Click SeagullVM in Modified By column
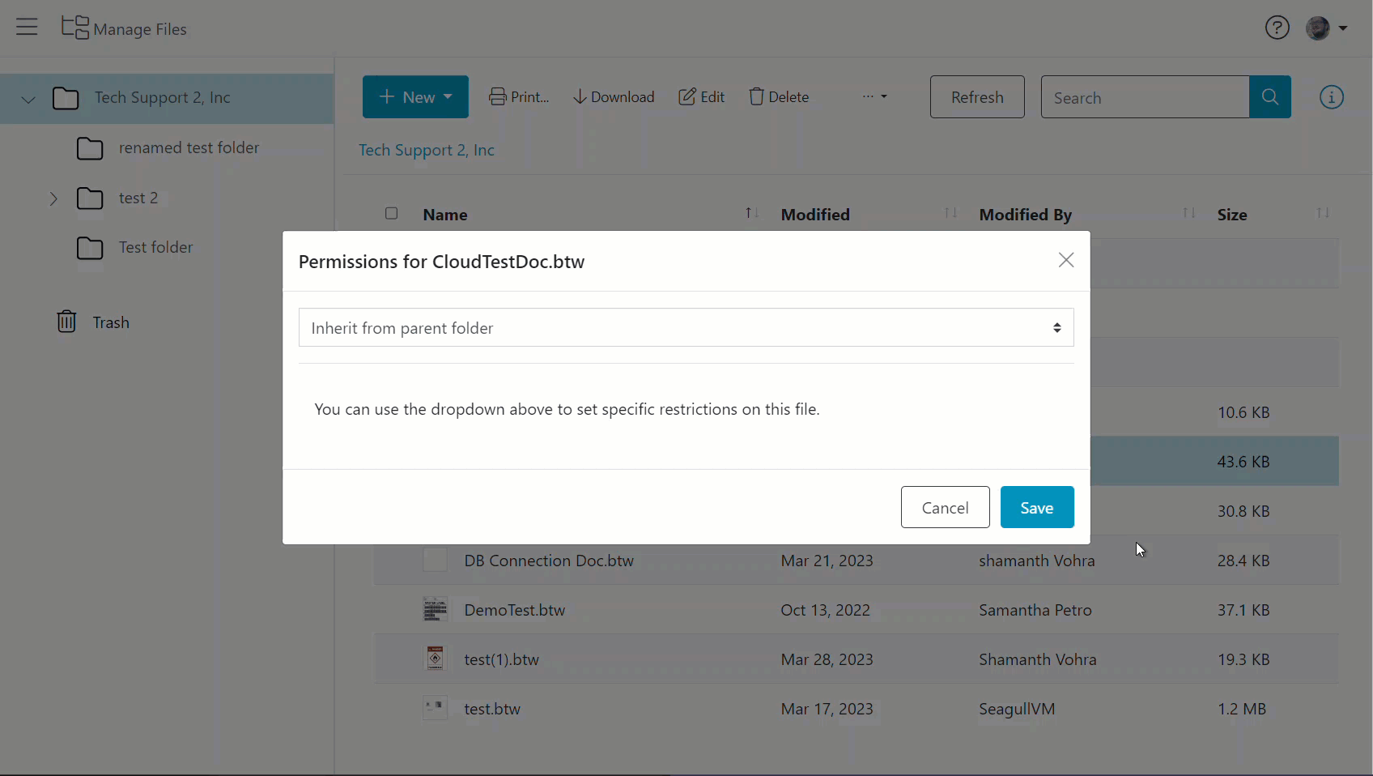This screenshot has height=776, width=1373. 1017,709
